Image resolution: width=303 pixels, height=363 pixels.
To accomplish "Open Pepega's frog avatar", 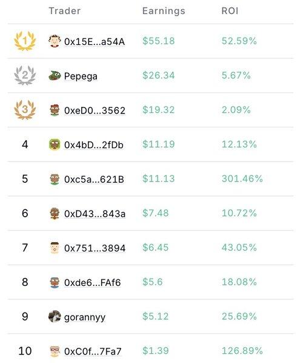I will pyautogui.click(x=55, y=75).
